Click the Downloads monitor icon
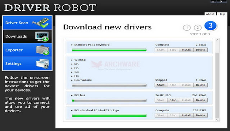230x131 pixels. tap(42, 37)
